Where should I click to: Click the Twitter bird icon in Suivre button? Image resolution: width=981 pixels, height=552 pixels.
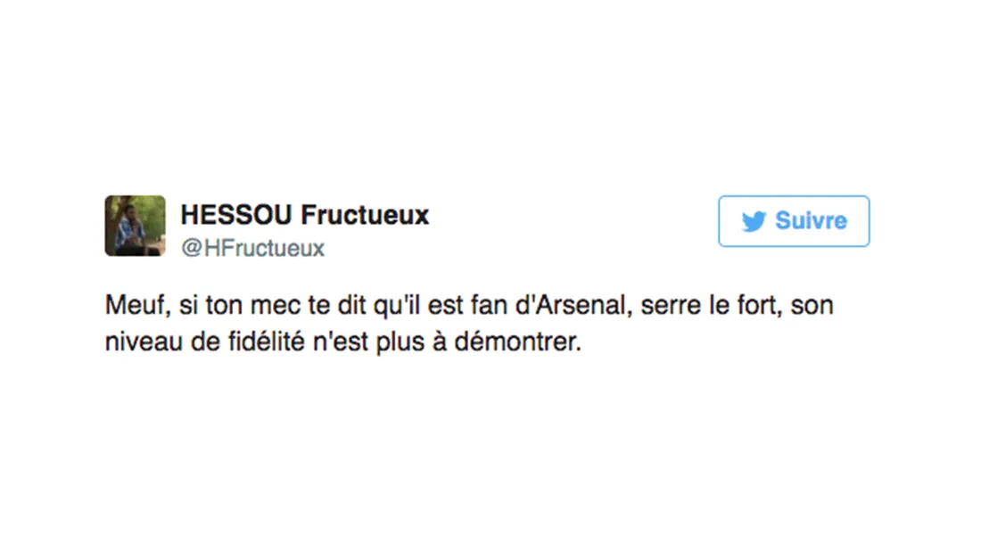(x=754, y=221)
